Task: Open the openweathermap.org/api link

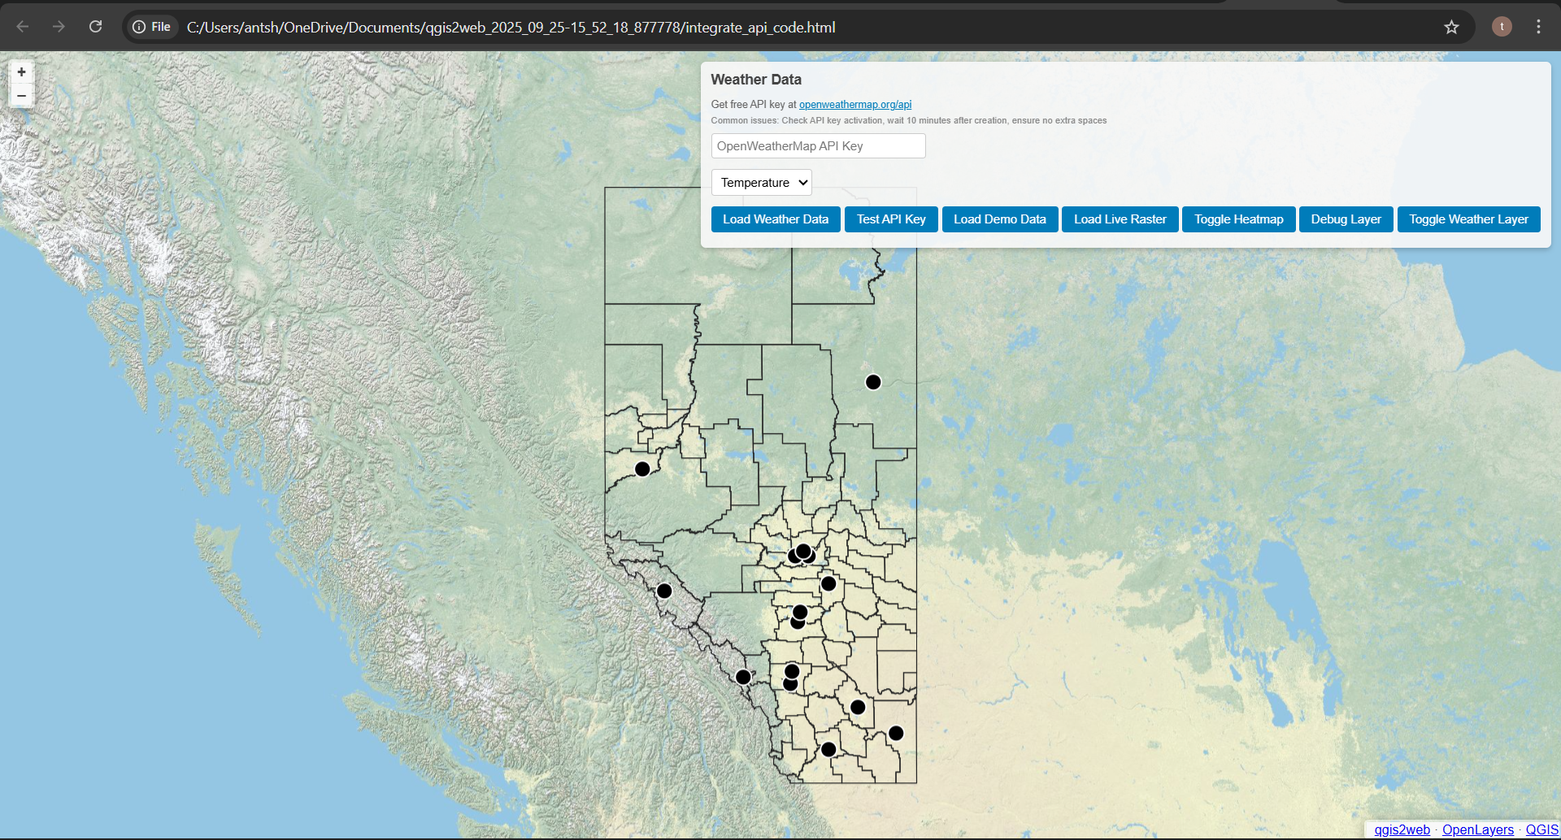Action: tap(855, 104)
